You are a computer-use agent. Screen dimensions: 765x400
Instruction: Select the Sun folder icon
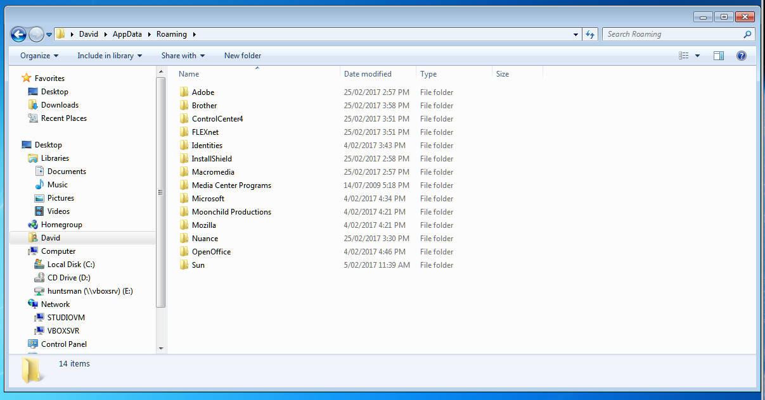[184, 265]
